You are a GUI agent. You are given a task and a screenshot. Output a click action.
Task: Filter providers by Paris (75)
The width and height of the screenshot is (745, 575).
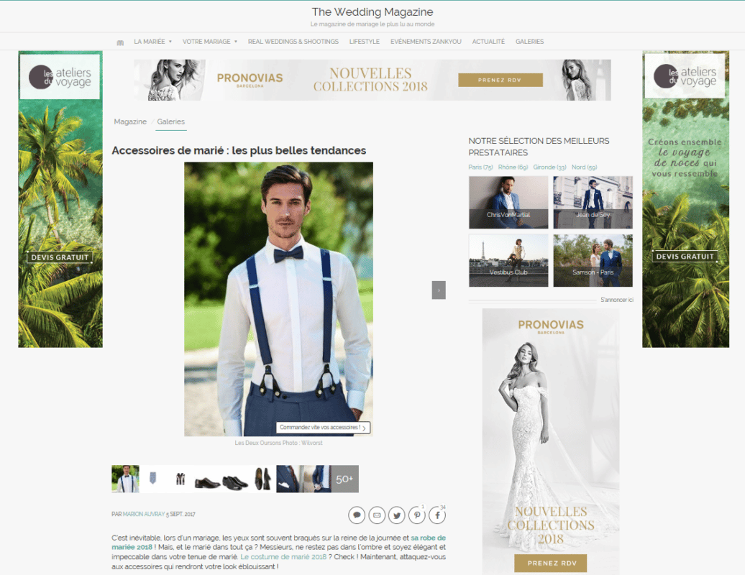point(480,167)
